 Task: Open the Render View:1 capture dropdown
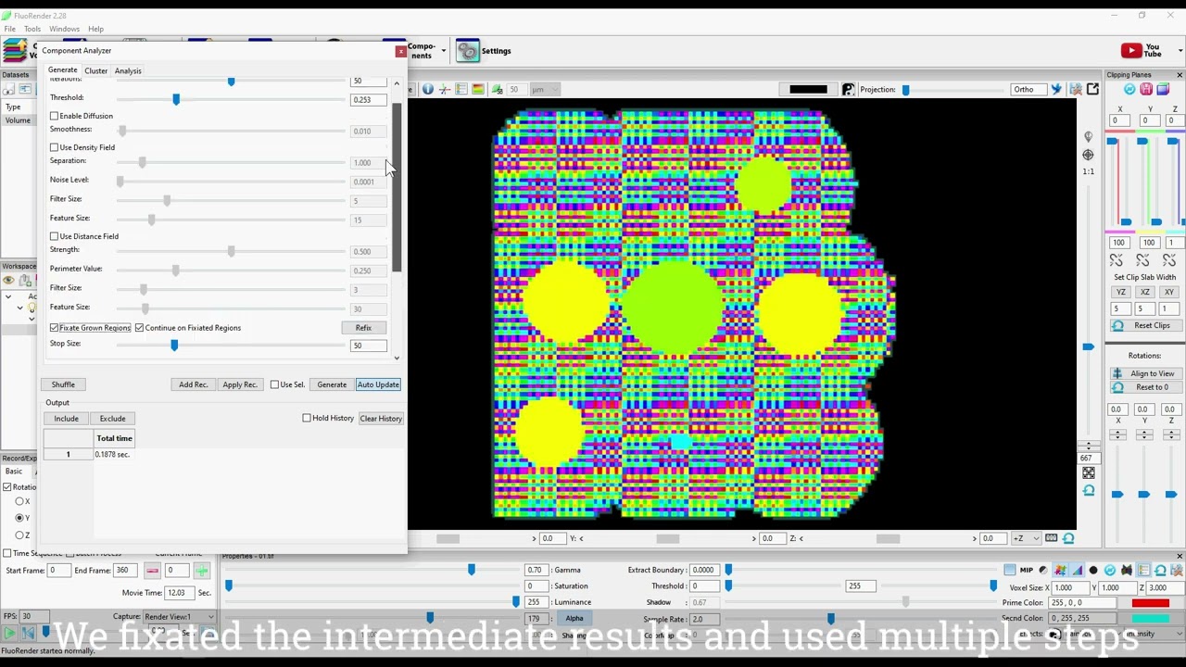tap(179, 617)
